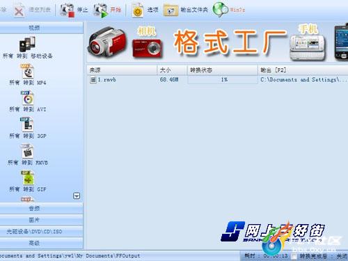Click the 耗时 00:00:13 elapsed time

266,256
